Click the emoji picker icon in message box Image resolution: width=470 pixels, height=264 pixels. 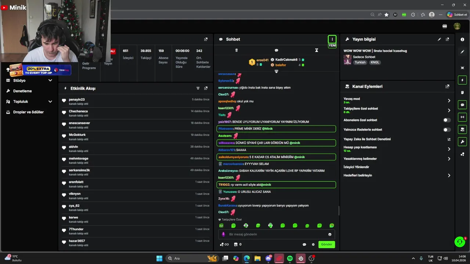(x=330, y=234)
